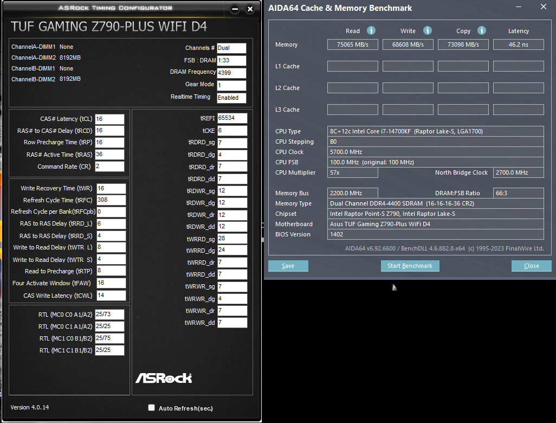Click the Channels # field showing Dual
The height and width of the screenshot is (423, 556).
[231, 48]
